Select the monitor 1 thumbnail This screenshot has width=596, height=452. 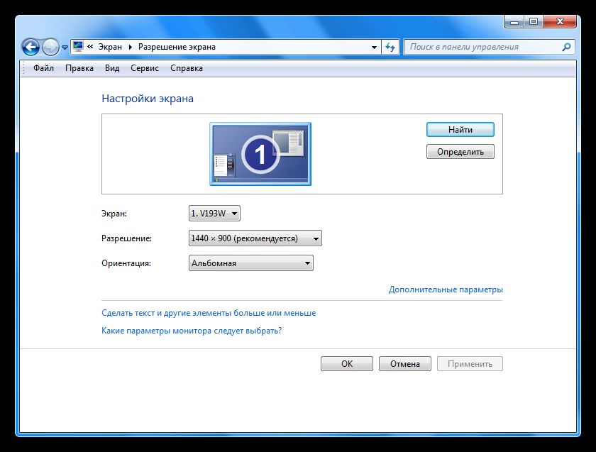click(x=260, y=154)
